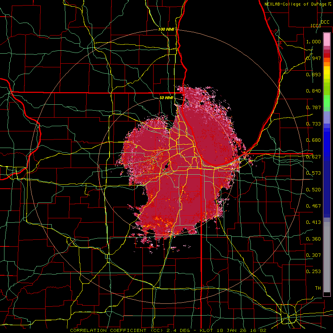Pick the periwinkle segment of the color bar

[x=327, y=117]
